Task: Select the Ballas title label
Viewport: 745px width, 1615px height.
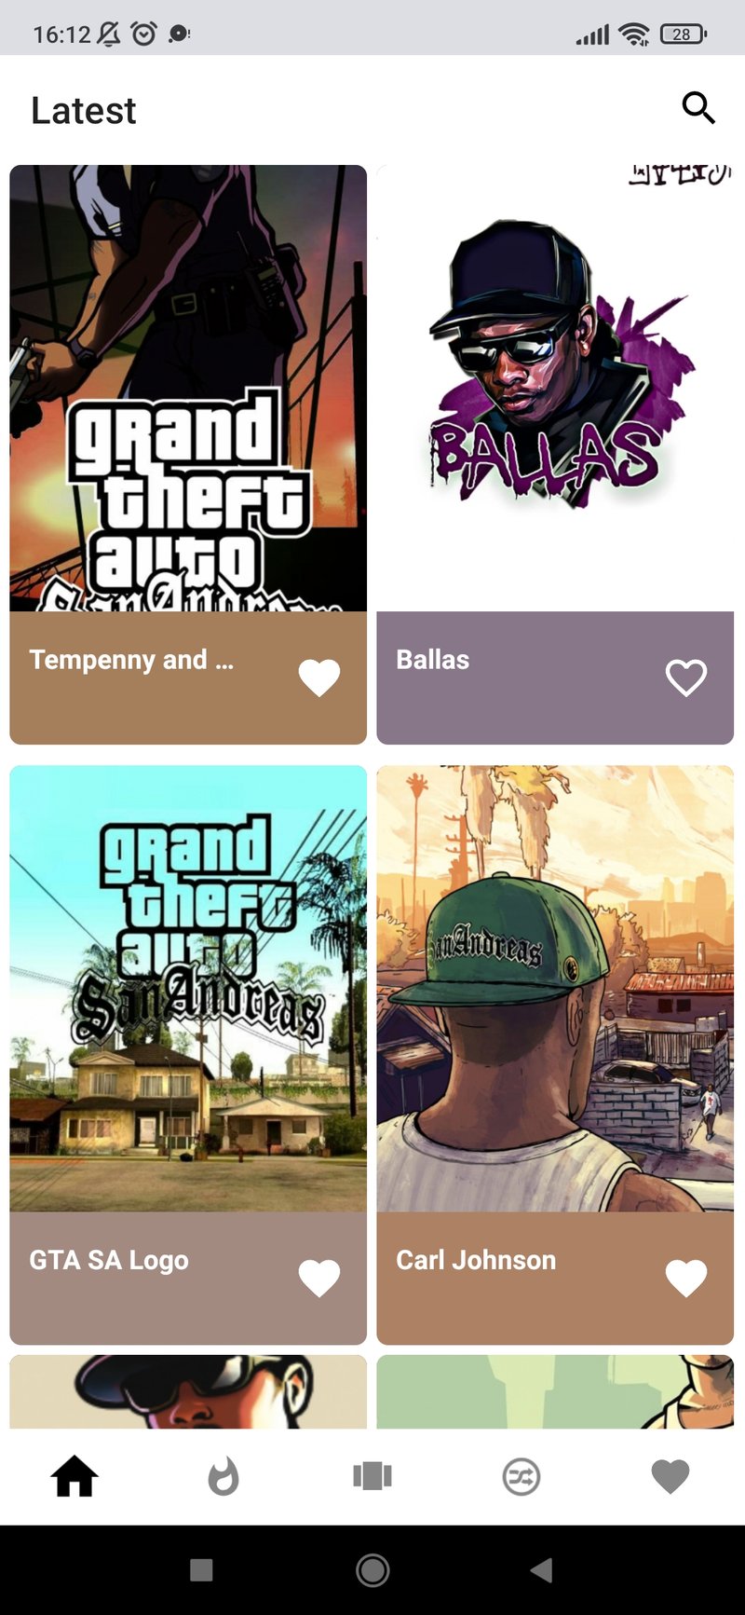Action: [433, 660]
